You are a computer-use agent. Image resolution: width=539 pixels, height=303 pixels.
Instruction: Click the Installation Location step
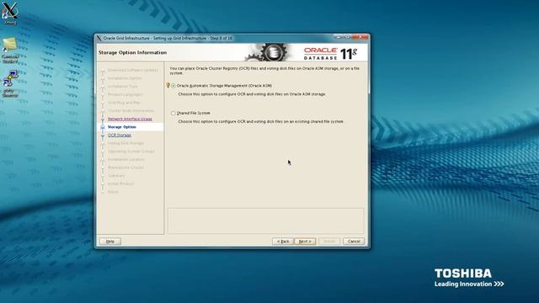126,159
